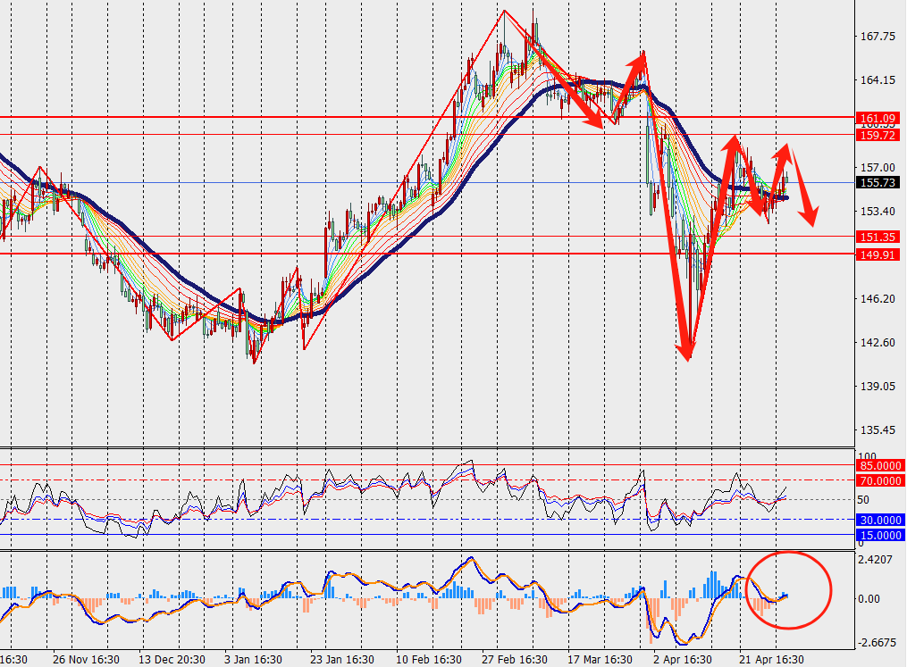Click the 149.91 red price label

[x=877, y=254]
